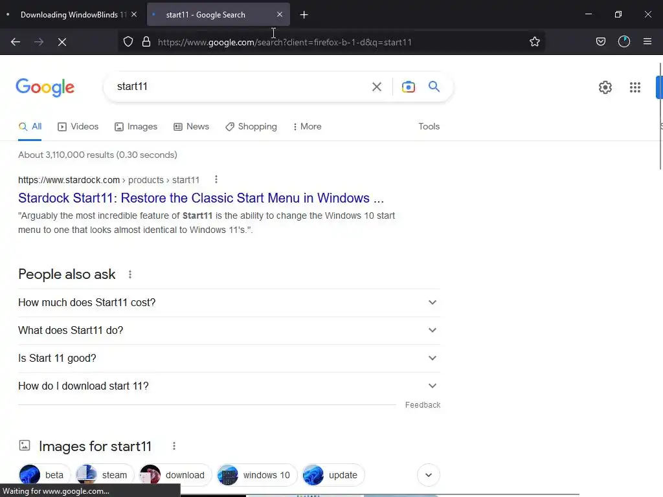The height and width of the screenshot is (497, 663).
Task: Switch to Videos results
Action: click(x=78, y=126)
